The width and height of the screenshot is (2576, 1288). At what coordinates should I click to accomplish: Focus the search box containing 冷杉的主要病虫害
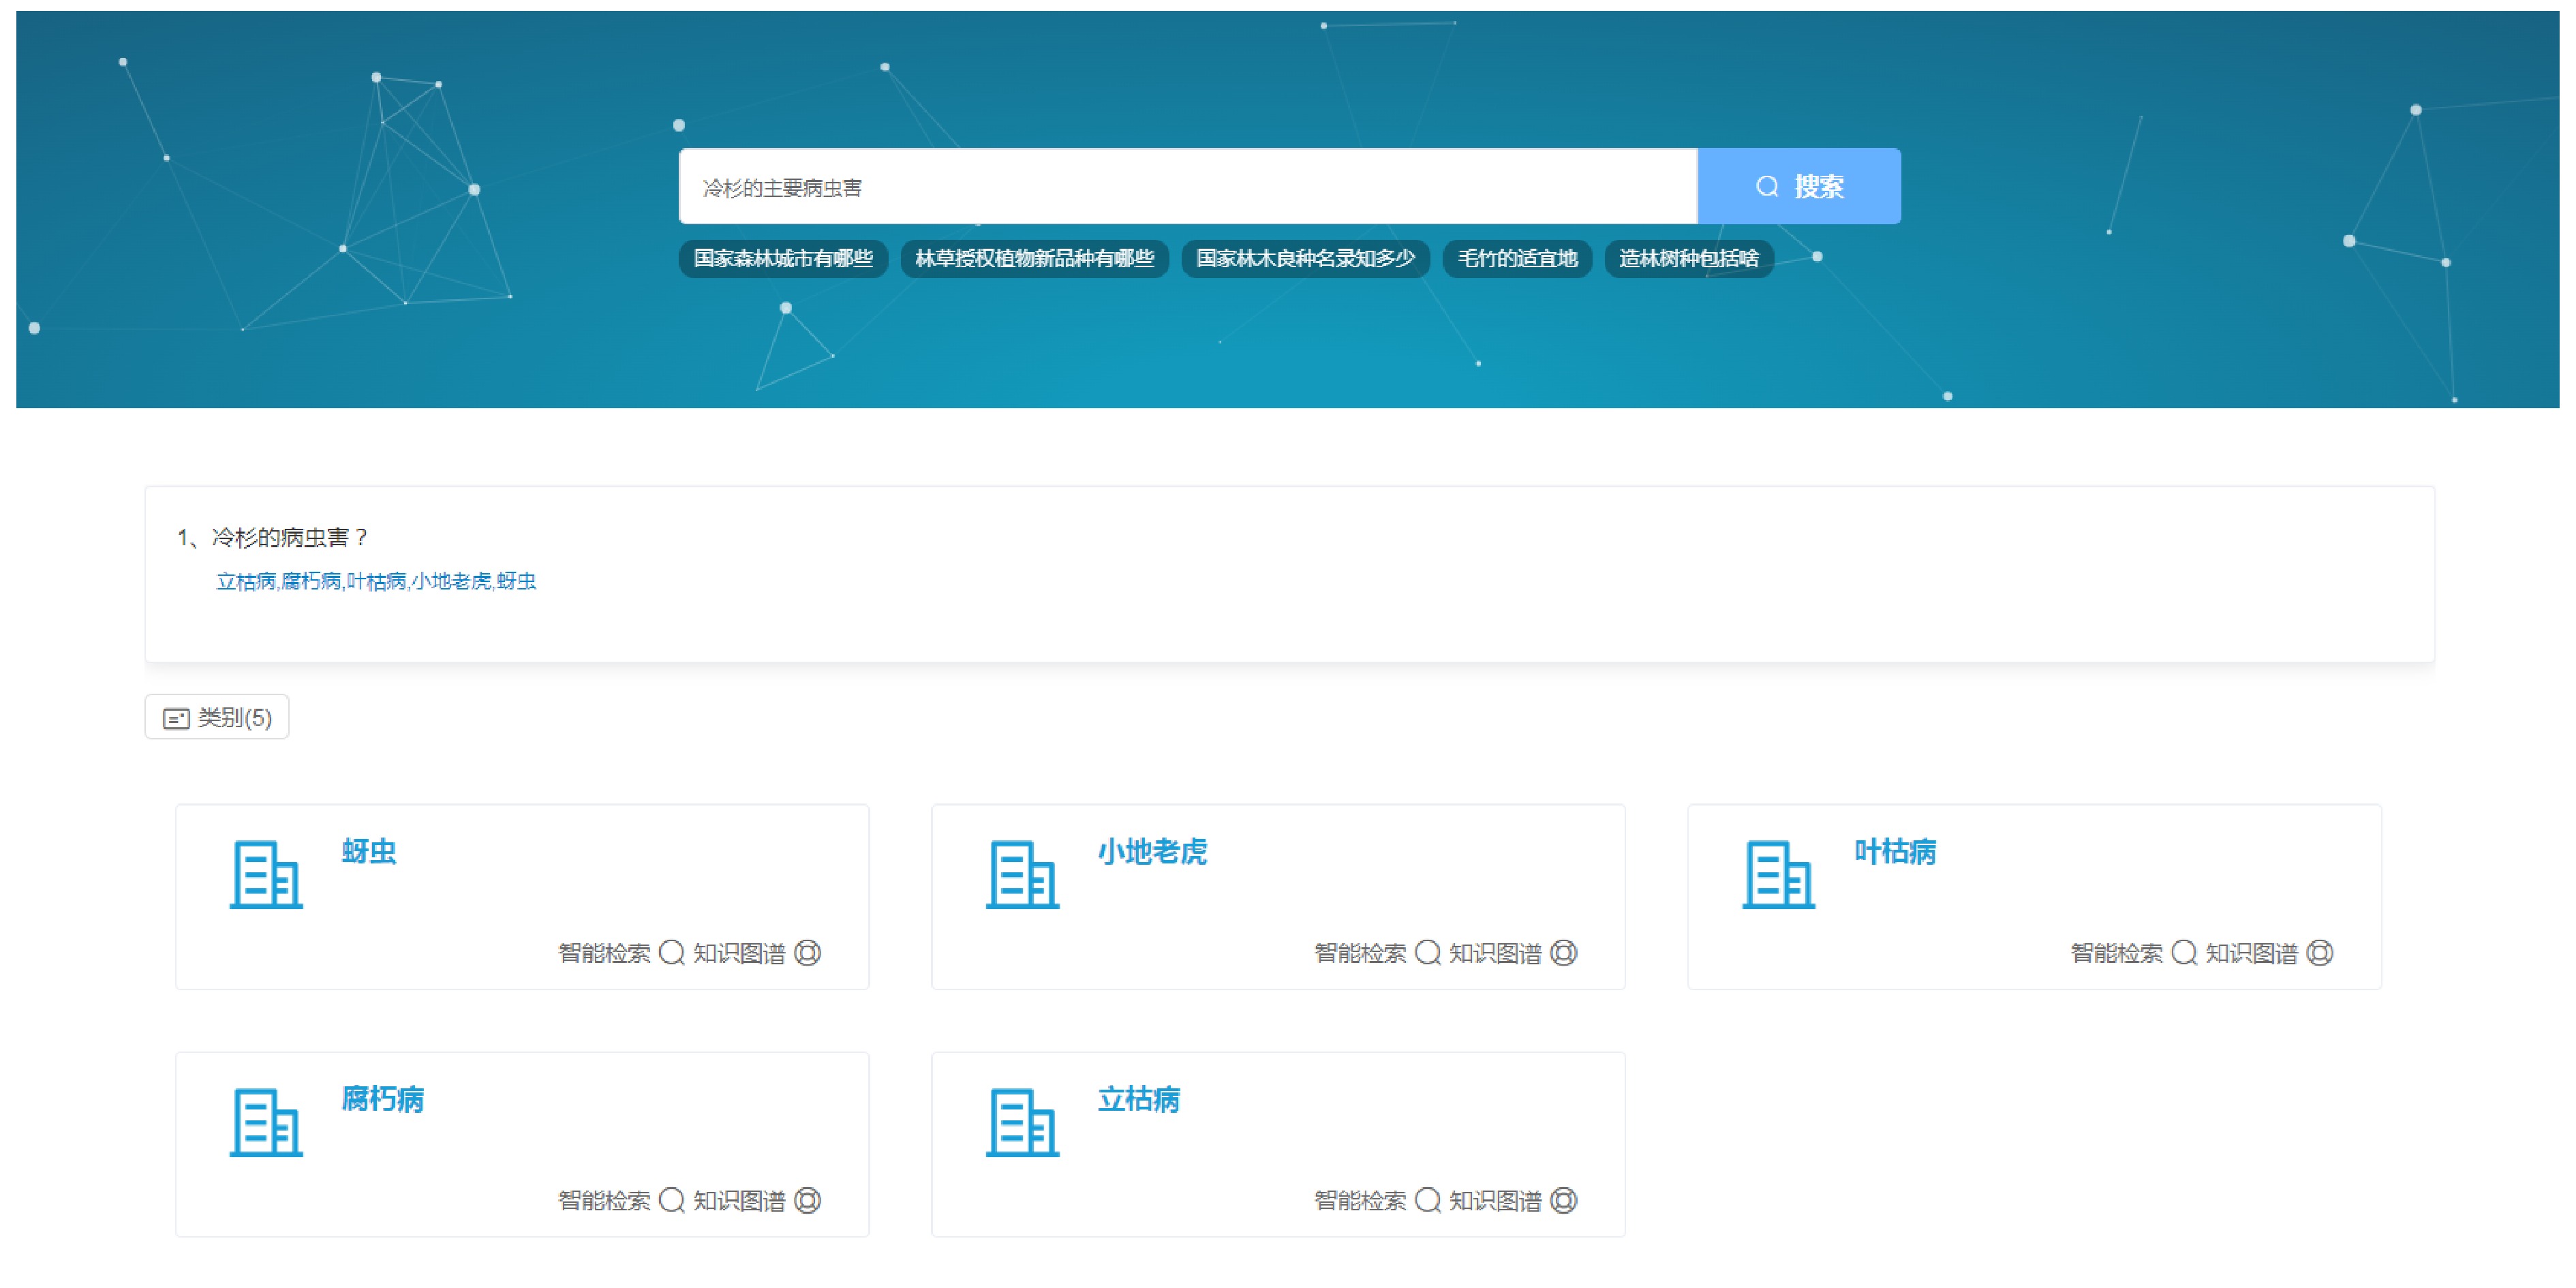tap(1187, 187)
